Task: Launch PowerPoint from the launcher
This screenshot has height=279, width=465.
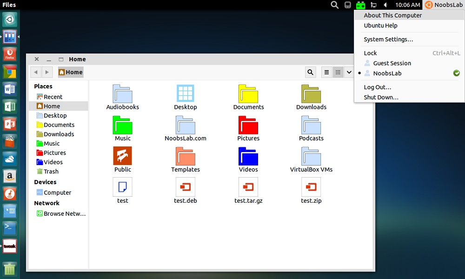Action: tap(9, 124)
